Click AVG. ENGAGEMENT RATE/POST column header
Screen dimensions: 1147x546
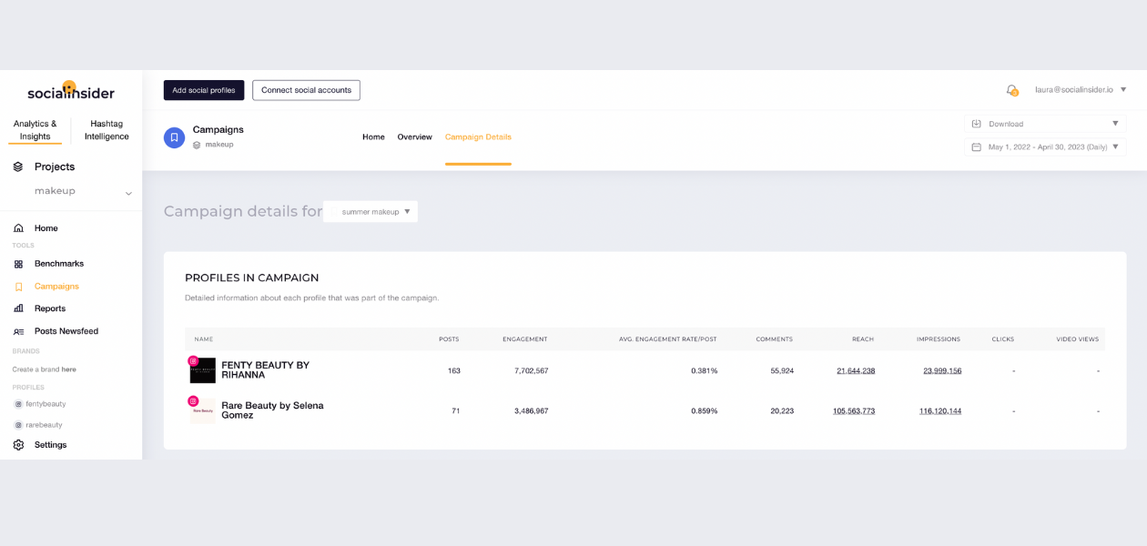click(x=668, y=339)
